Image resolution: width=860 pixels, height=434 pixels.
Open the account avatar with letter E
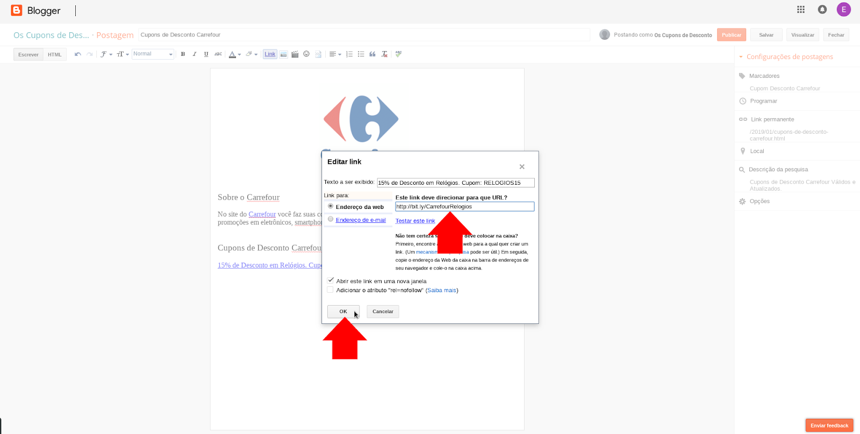point(844,9)
